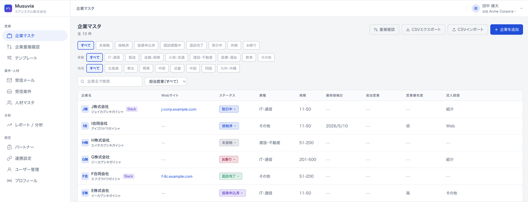Viewport: 528px width, 202px height.
Task: Click CSVインポート button
Action: 468,30
